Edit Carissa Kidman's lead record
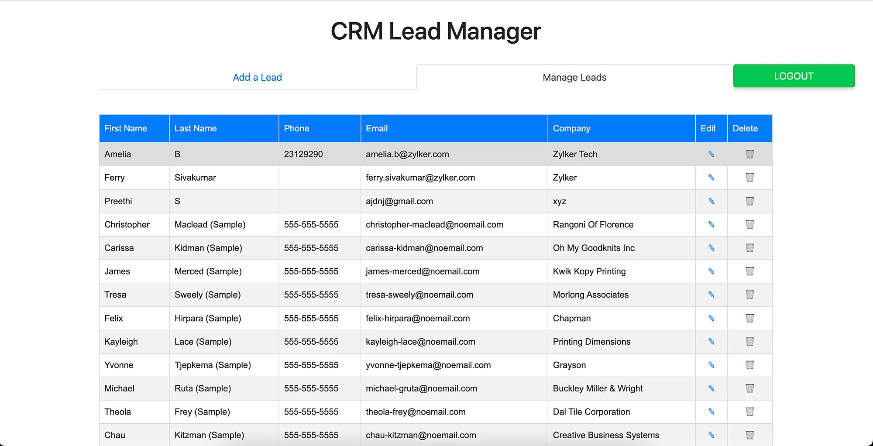The width and height of the screenshot is (873, 446). pos(711,248)
